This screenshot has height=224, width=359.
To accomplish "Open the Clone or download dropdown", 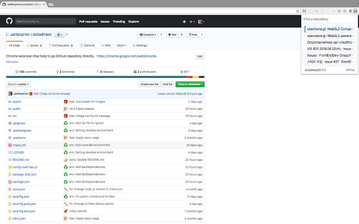I will [190, 85].
